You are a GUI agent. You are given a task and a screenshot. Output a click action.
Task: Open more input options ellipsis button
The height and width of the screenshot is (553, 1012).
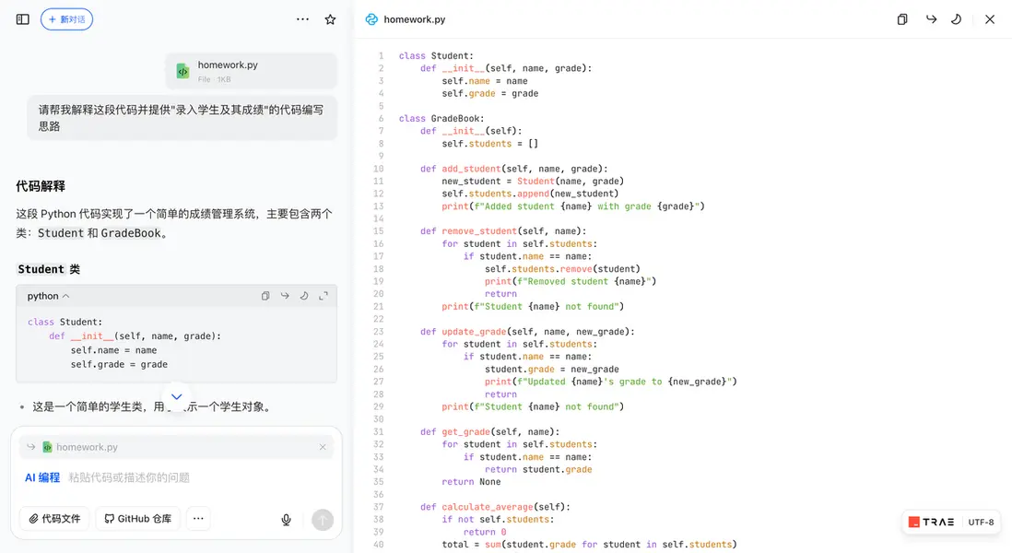(198, 519)
